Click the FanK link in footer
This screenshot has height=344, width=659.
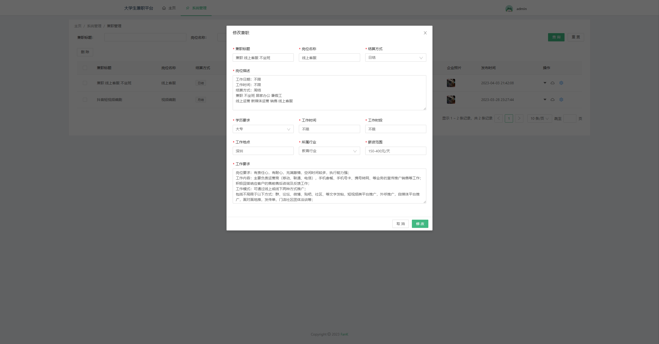tap(344, 334)
